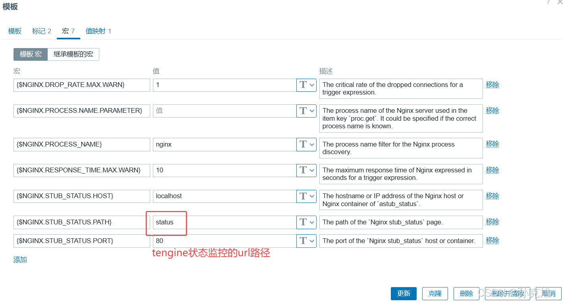Open value type dropdown for DROP_RATE.MAX.WARN macro
This screenshot has height=303, width=564.
[x=306, y=85]
